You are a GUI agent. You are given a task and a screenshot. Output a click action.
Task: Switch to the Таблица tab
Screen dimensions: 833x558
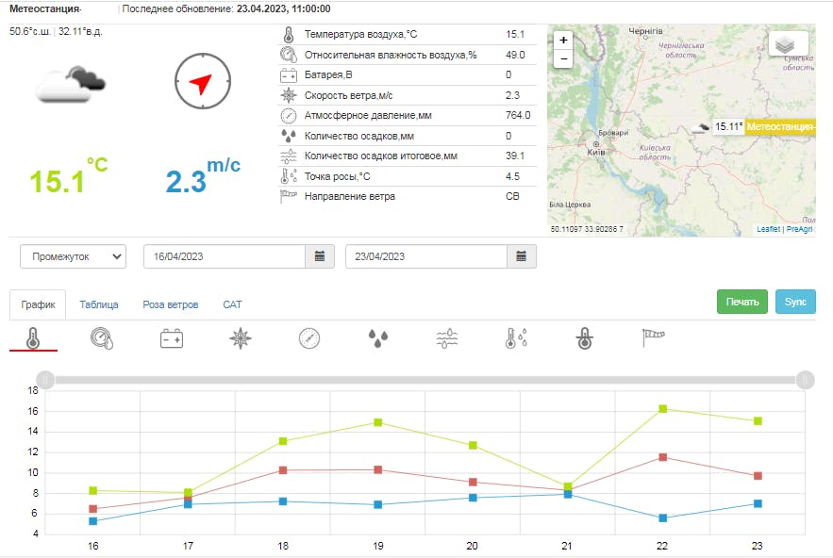(99, 304)
